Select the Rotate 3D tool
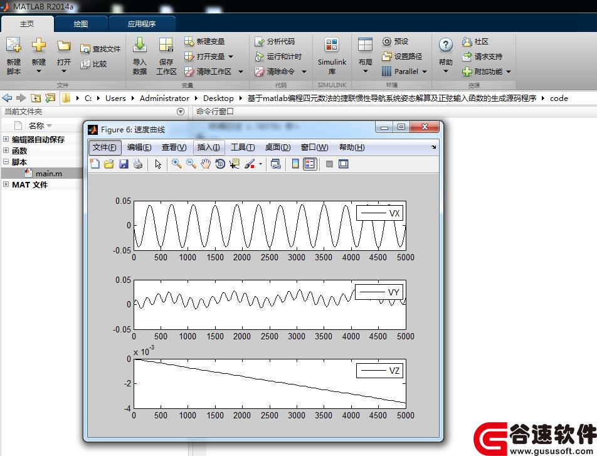 click(220, 164)
